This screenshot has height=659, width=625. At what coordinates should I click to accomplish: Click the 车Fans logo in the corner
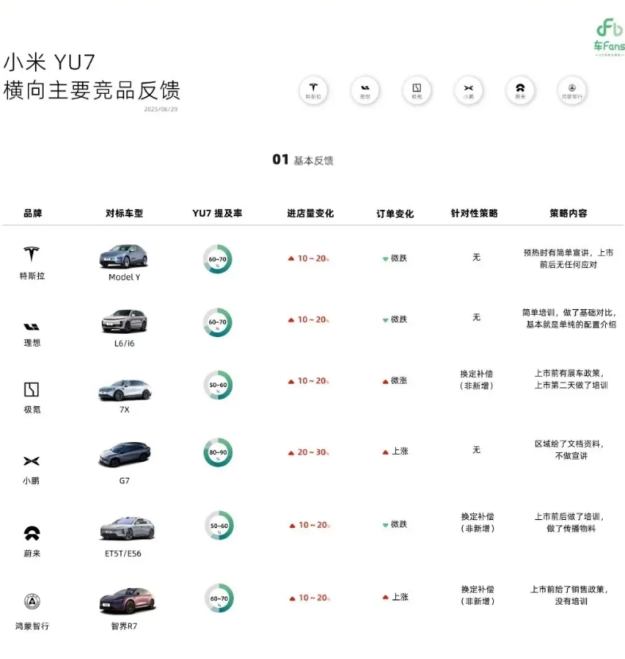(x=609, y=37)
